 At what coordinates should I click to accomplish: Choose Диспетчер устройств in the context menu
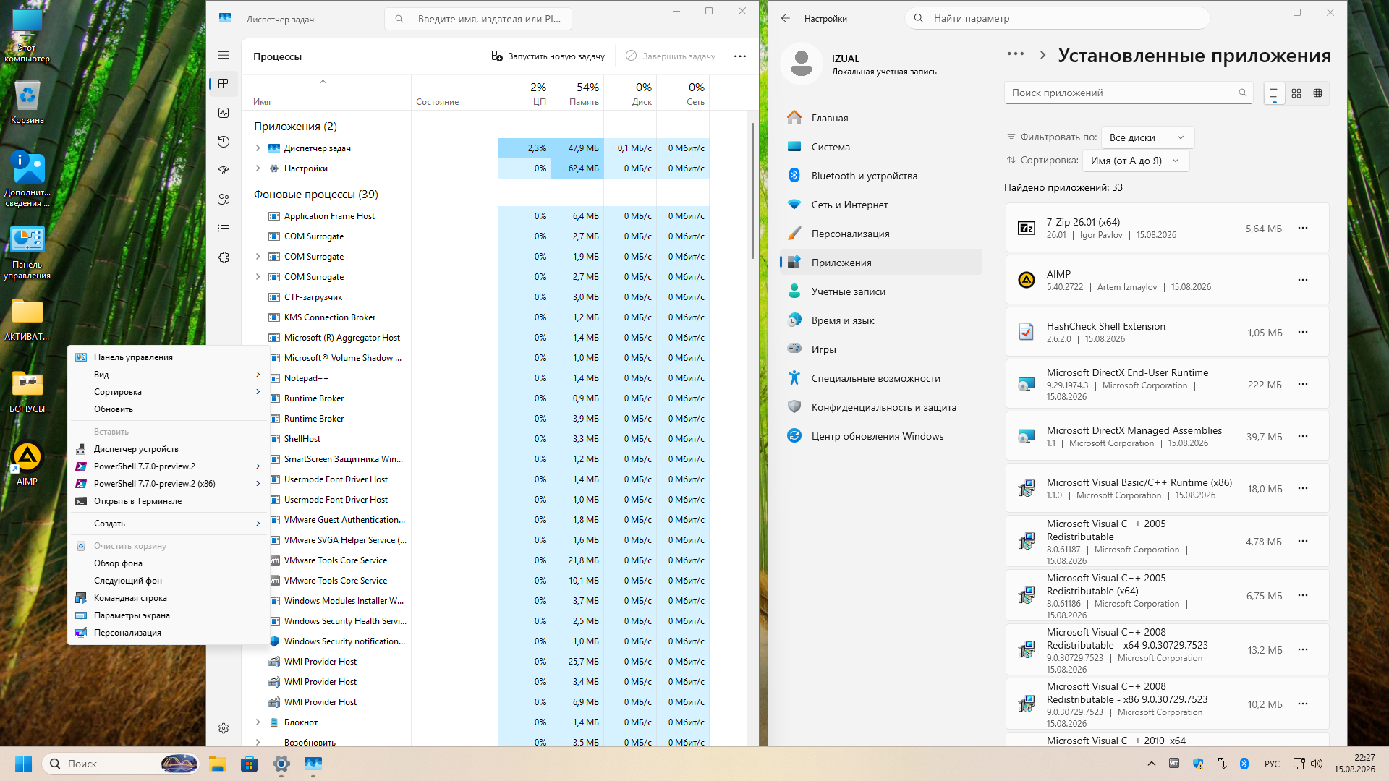[x=168, y=449]
